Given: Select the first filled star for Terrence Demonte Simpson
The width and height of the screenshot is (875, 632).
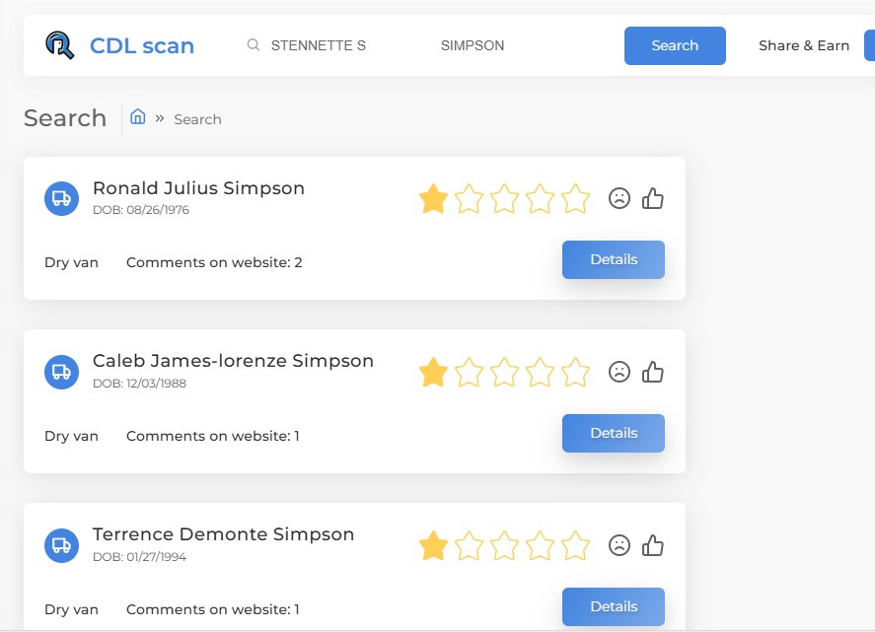Looking at the screenshot, I should click(433, 545).
